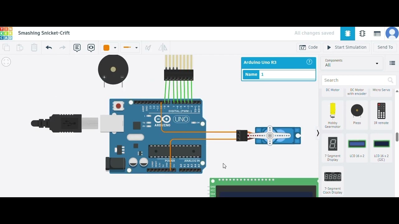Undo the last action
The height and width of the screenshot is (224, 399).
click(x=49, y=48)
